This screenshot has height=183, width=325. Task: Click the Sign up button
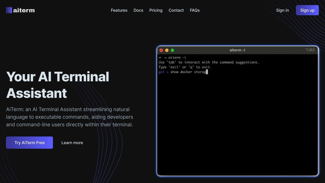[307, 10]
